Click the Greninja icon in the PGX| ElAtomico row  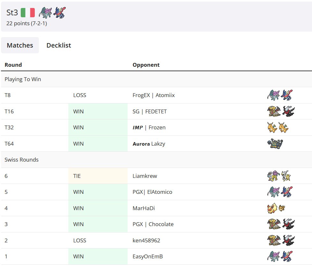pyautogui.click(x=287, y=192)
